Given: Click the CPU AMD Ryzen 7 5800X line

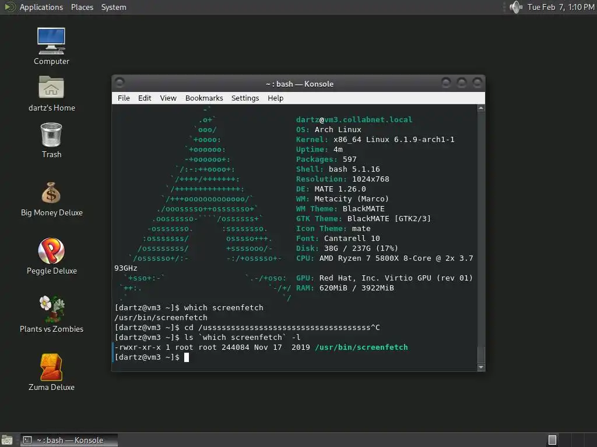Looking at the screenshot, I should 385,258.
